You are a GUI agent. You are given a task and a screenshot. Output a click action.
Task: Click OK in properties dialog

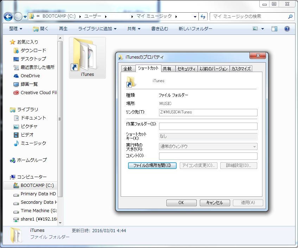182,203
